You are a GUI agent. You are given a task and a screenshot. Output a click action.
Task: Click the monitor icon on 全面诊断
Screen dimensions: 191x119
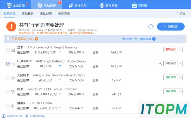pyautogui.click(x=9, y=5)
